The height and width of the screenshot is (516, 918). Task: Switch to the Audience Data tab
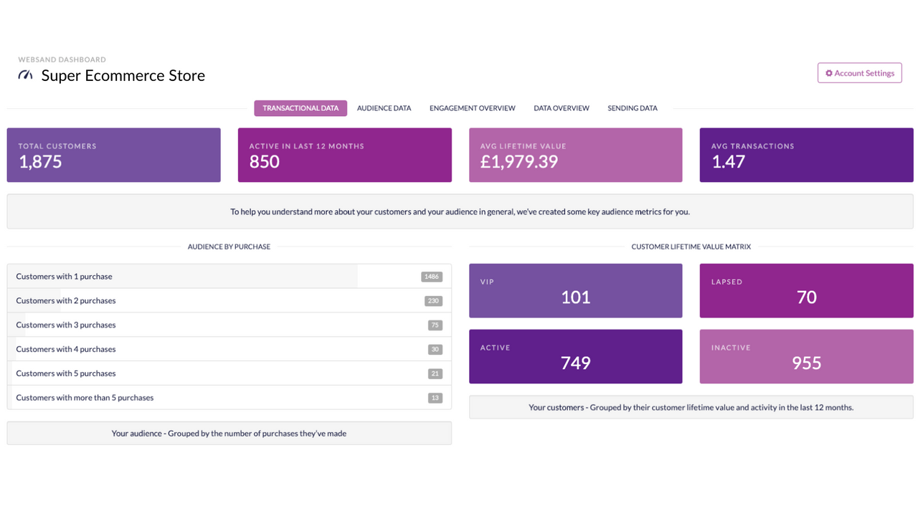point(384,107)
